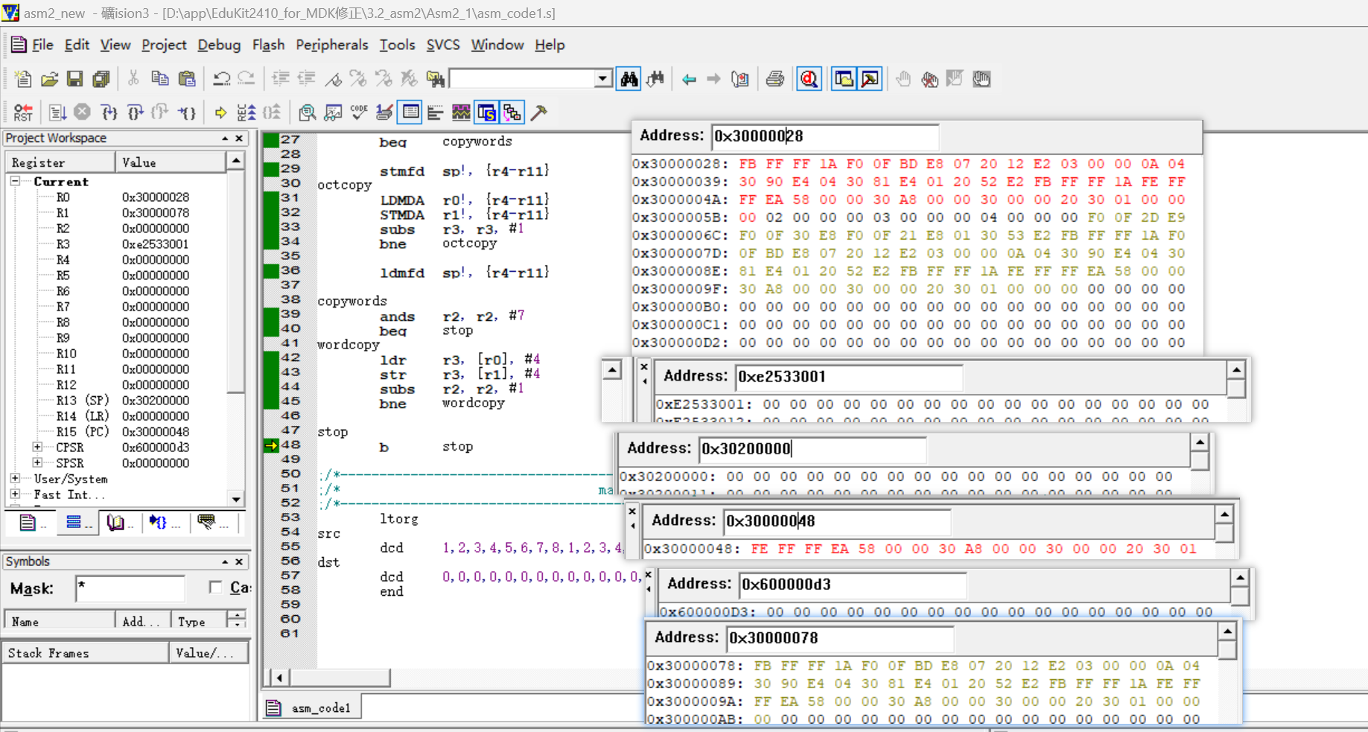Open the find text combo box dropdown
This screenshot has width=1368, height=732.
click(603, 79)
